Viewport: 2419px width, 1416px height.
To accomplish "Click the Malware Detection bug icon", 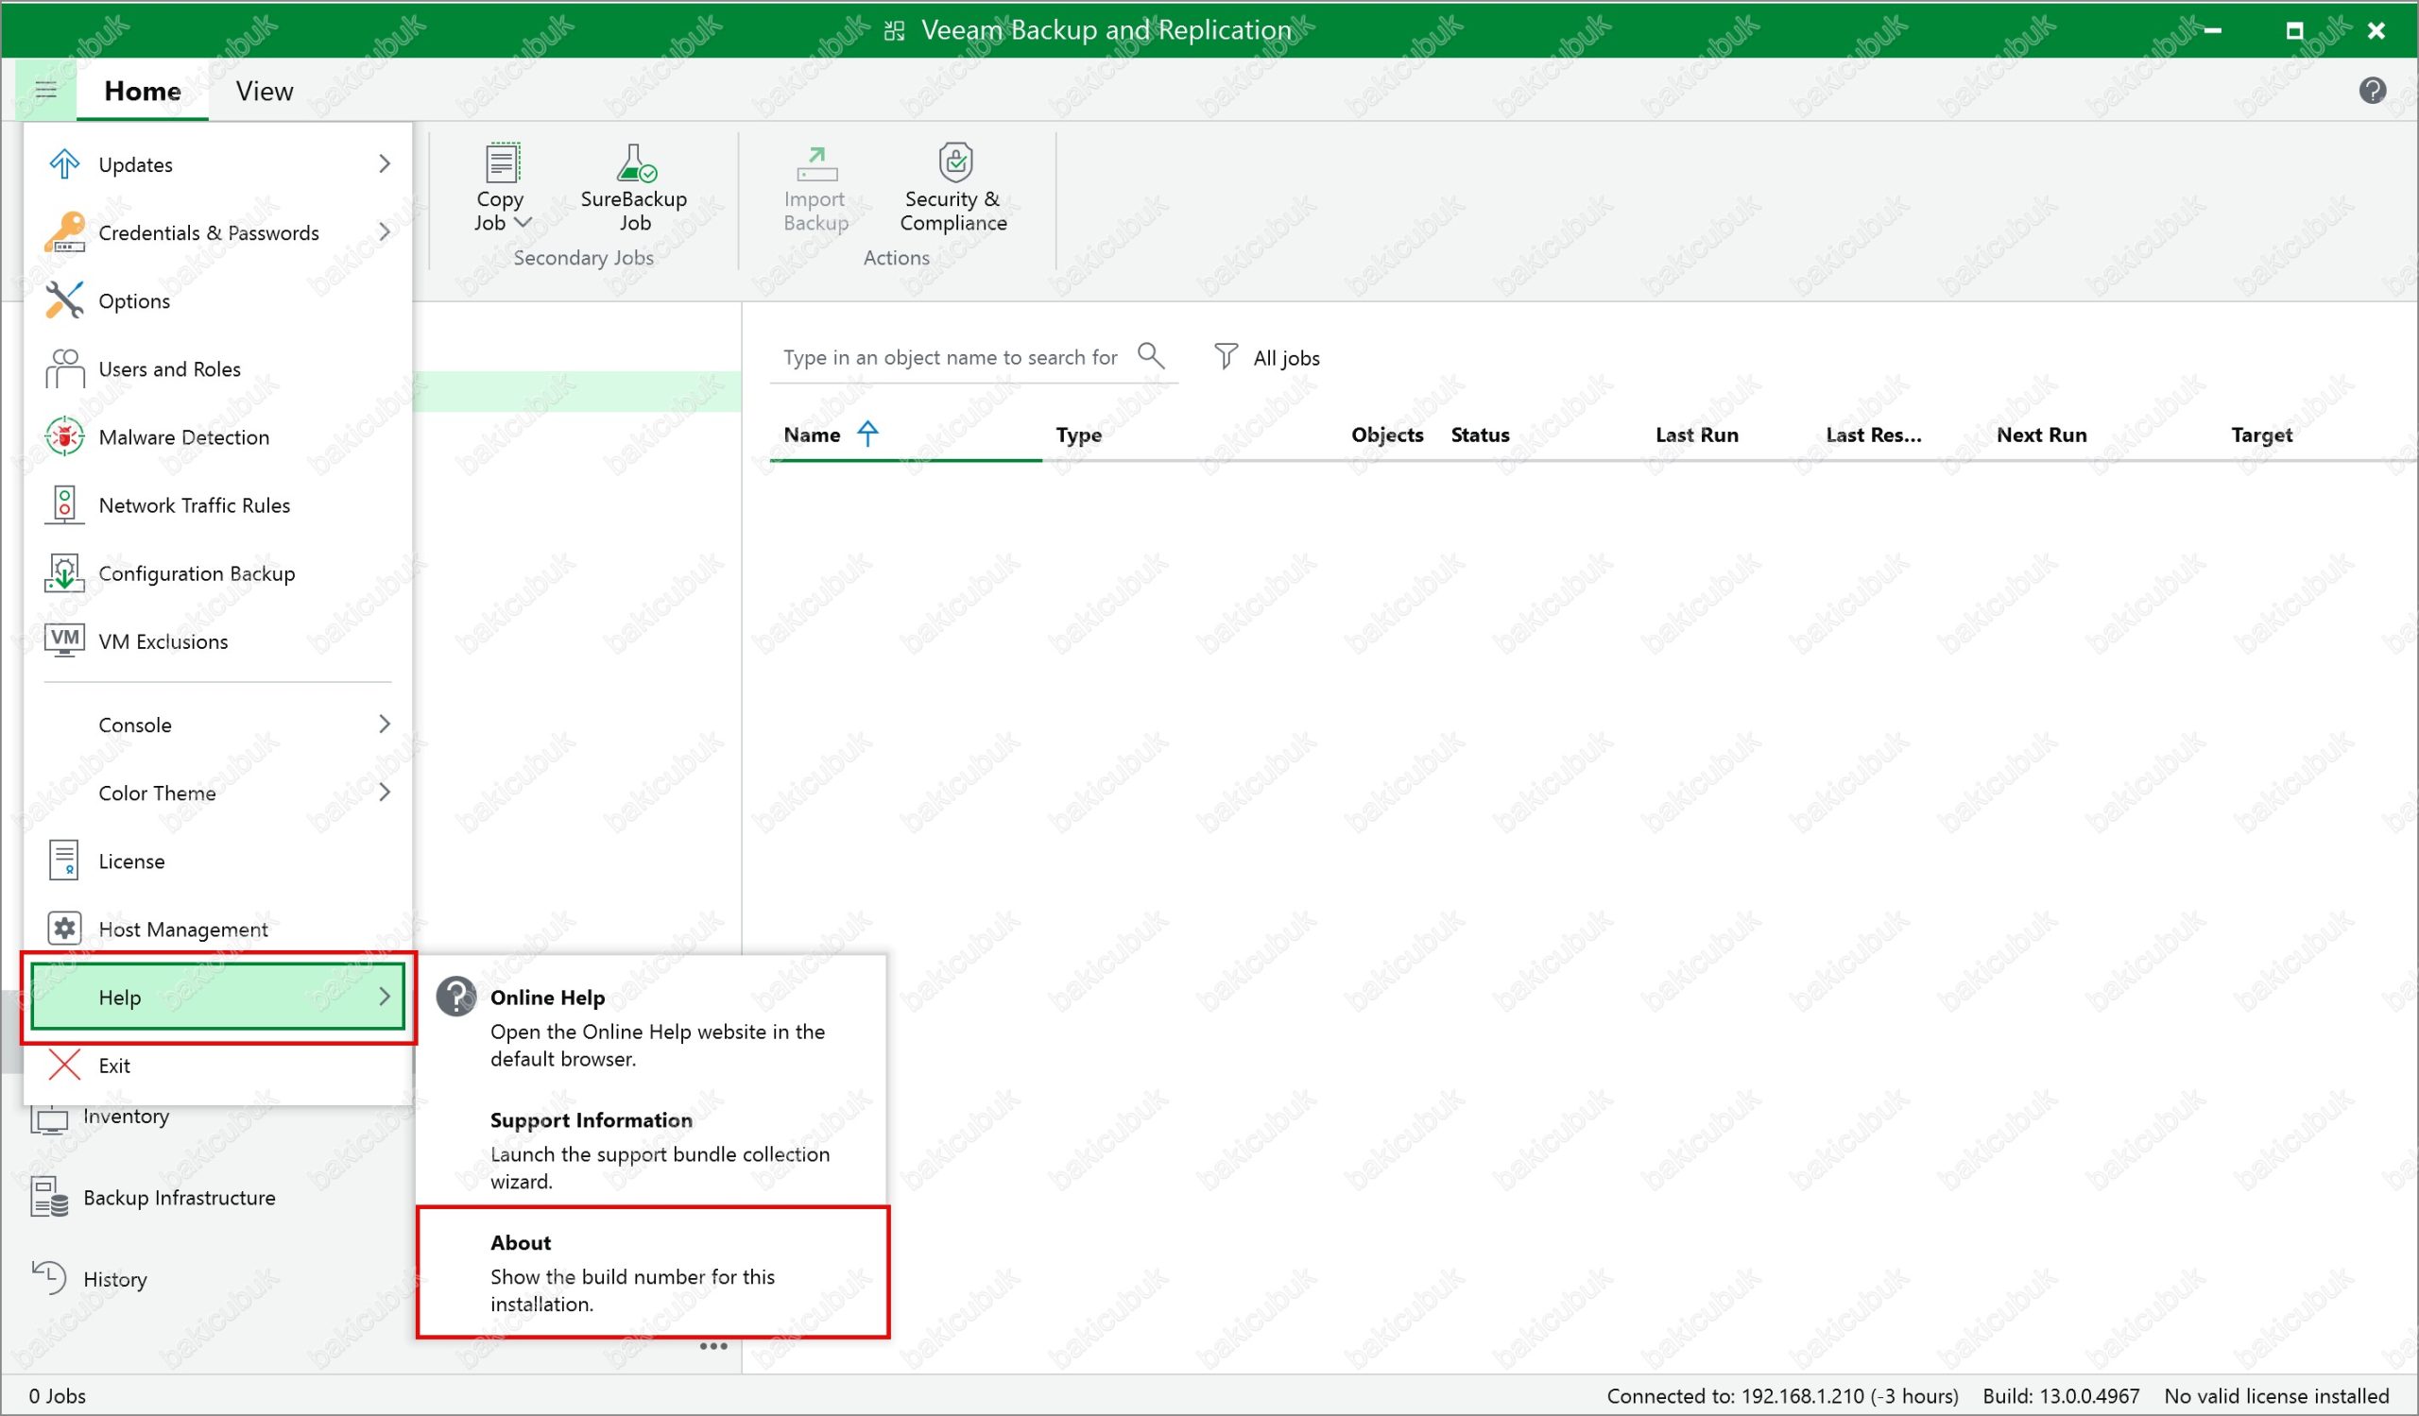I will 64,436.
